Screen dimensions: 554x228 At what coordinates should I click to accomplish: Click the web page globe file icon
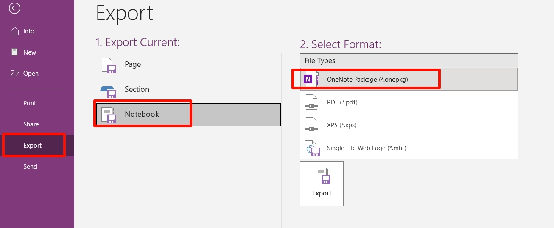coord(312,148)
